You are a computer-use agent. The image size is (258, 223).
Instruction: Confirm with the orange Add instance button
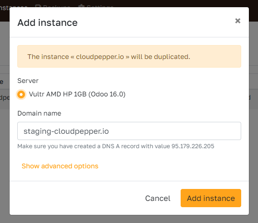coord(211,198)
